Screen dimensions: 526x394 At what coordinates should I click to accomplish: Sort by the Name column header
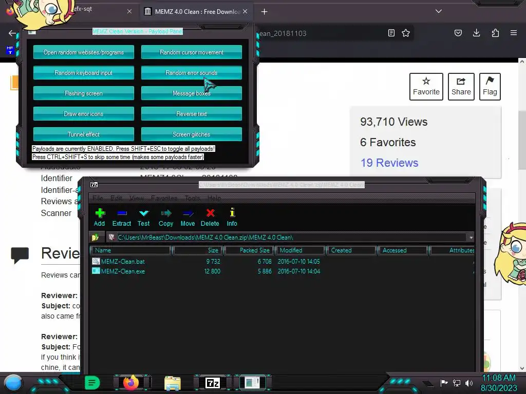(x=131, y=250)
